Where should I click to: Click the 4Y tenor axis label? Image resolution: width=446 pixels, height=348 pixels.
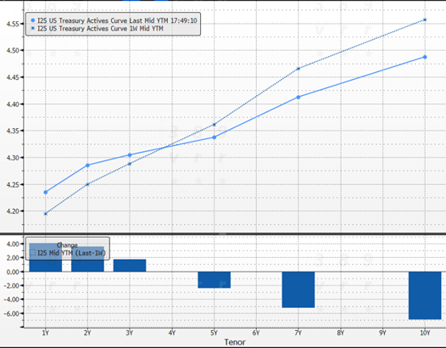point(172,333)
